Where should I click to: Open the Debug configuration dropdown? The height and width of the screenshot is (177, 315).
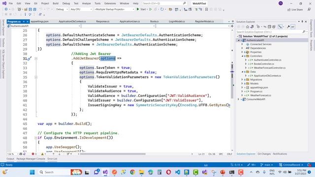62,9
